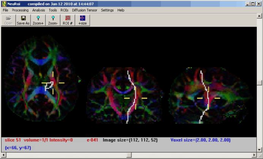Open the File menu
The height and width of the screenshot is (159, 263).
click(x=5, y=10)
